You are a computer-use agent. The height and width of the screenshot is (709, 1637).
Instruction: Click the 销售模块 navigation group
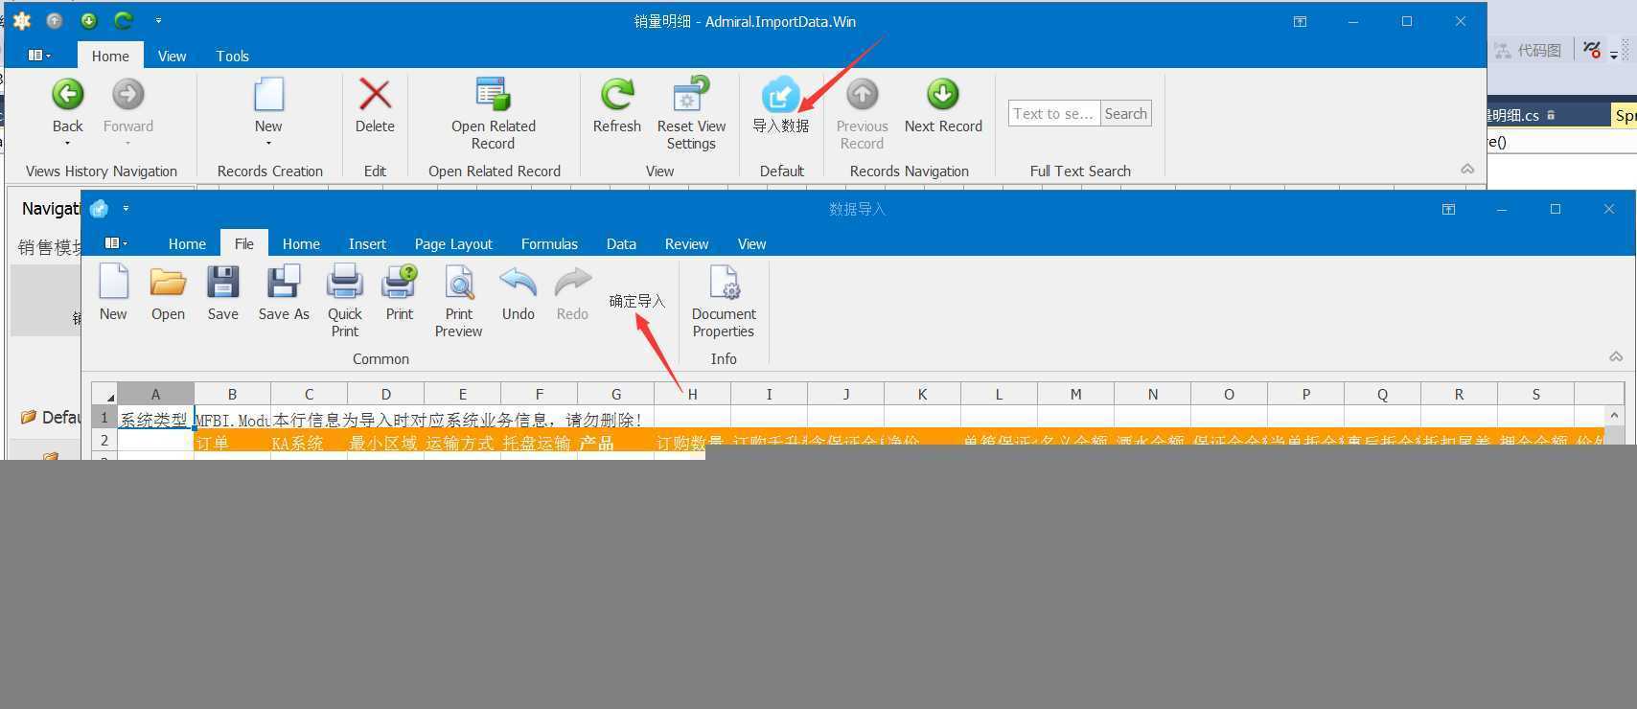point(48,247)
